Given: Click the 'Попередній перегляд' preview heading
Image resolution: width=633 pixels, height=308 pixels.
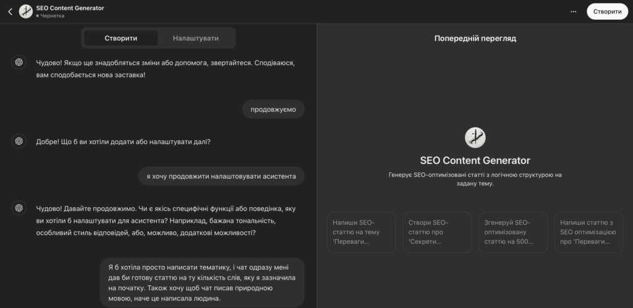Looking at the screenshot, I should pyautogui.click(x=475, y=38).
